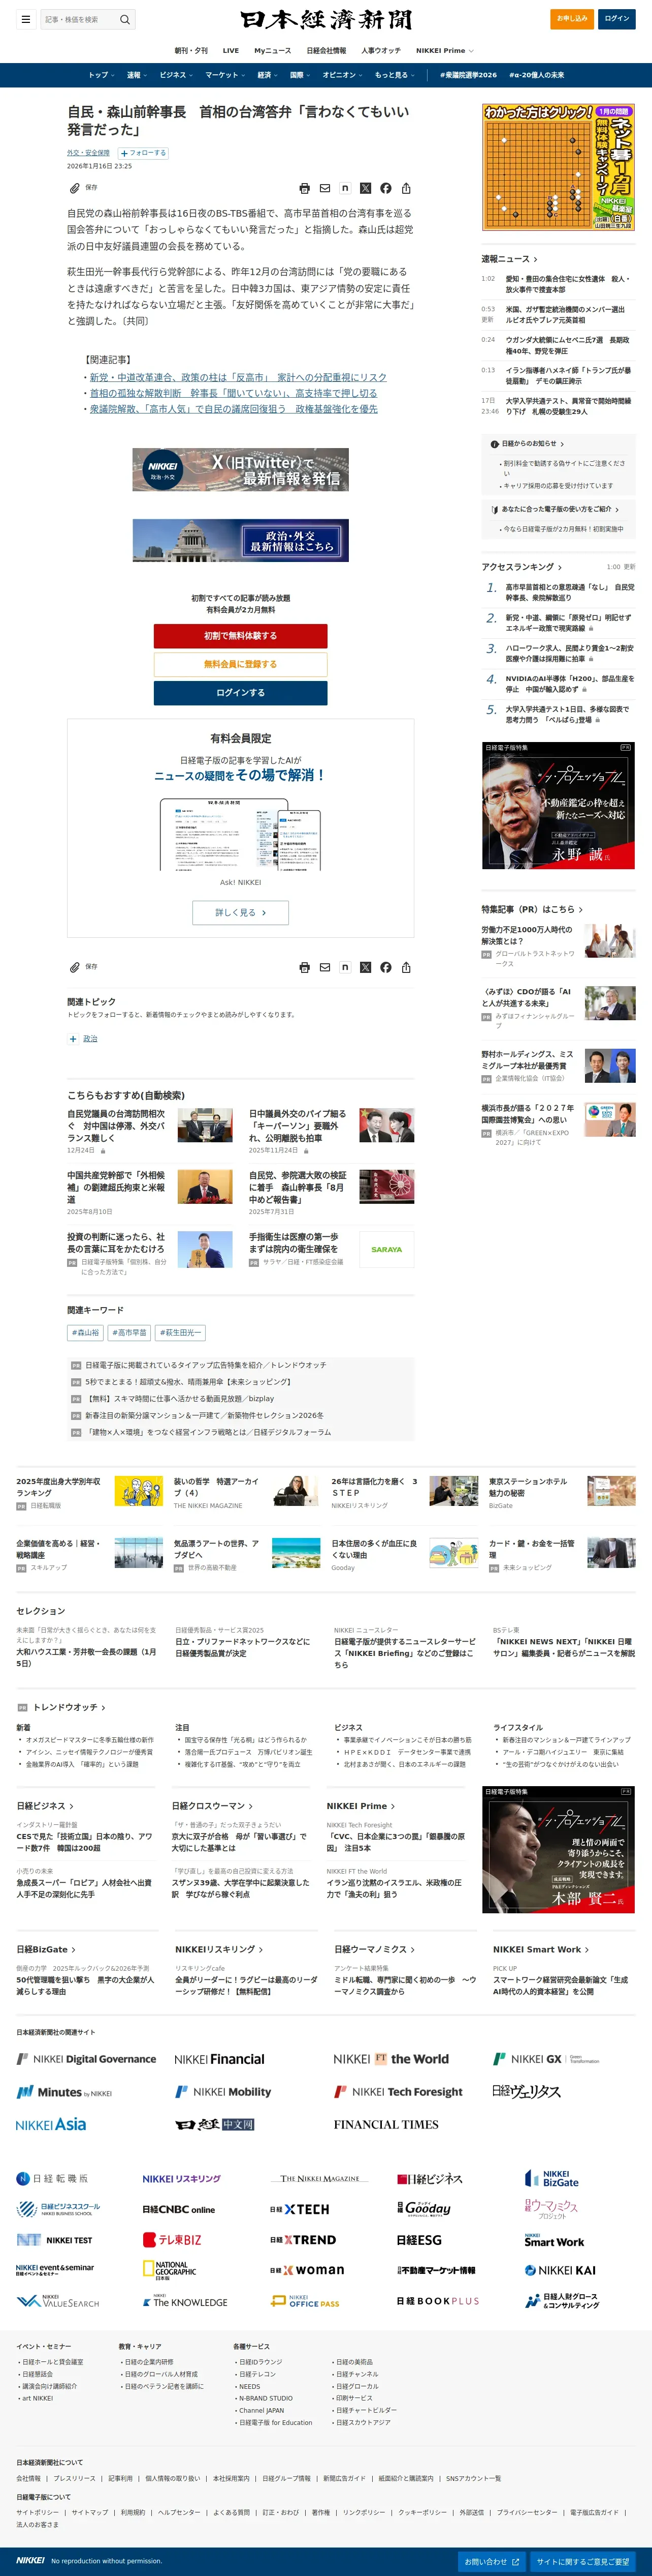Screen dimensions: 652x2576
Task: Open 日経会社情報 in the top menu
Action: click(327, 50)
